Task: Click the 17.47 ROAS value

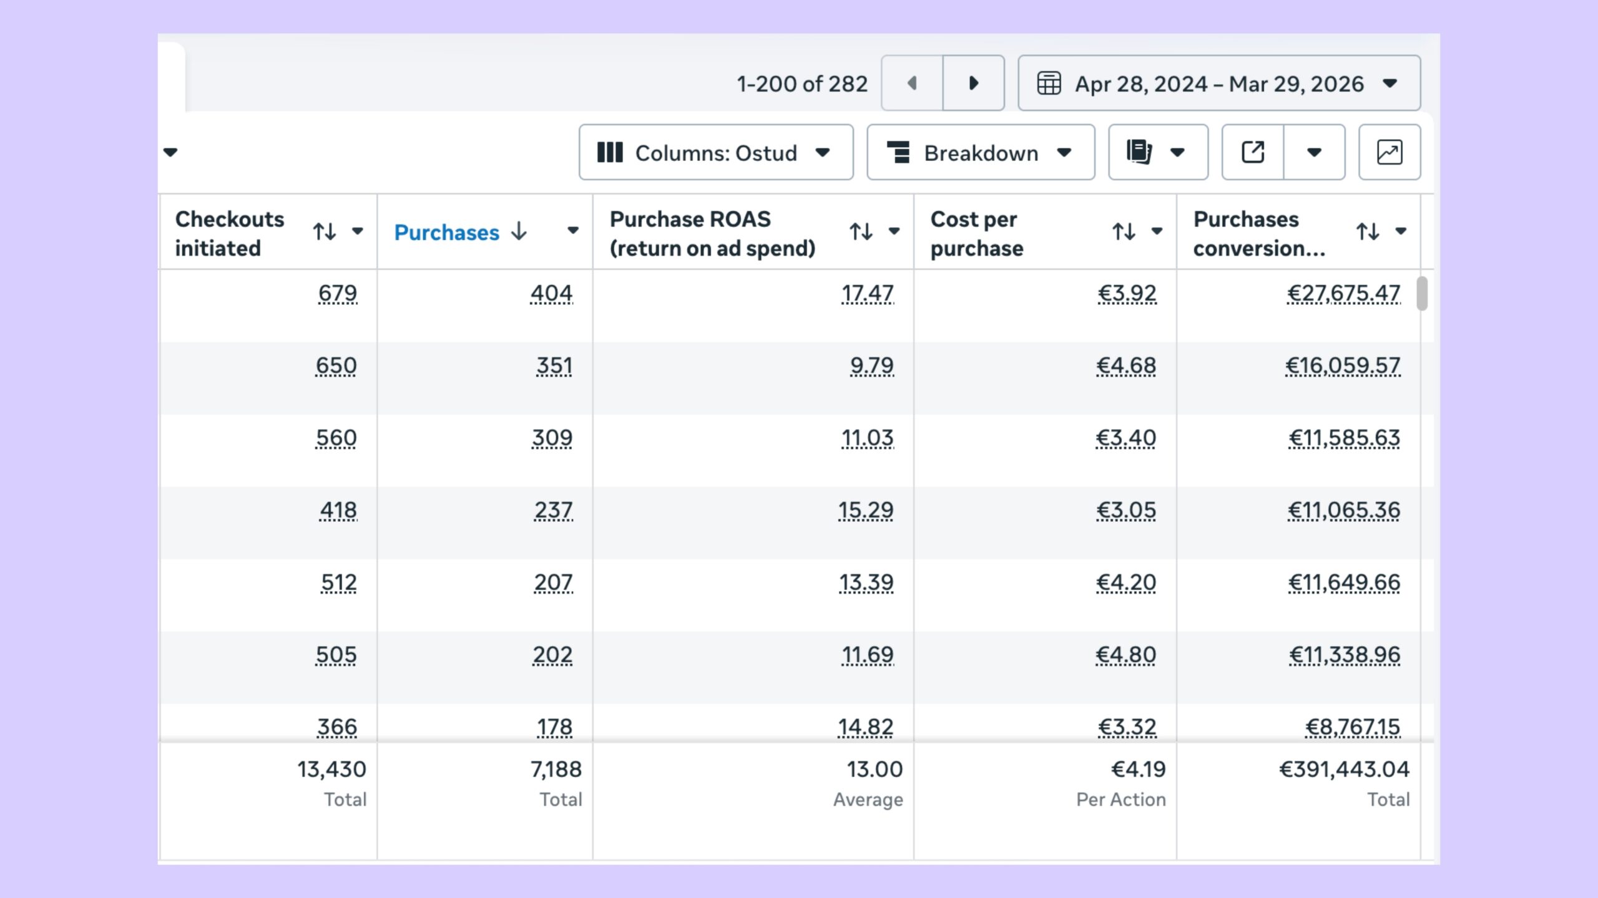Action: (867, 293)
